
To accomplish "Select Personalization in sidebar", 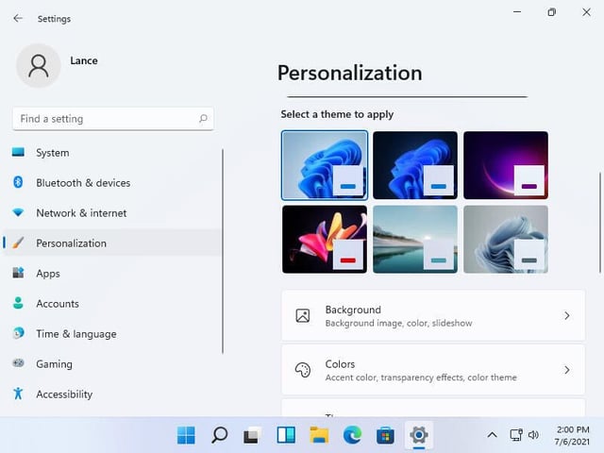I will 112,243.
